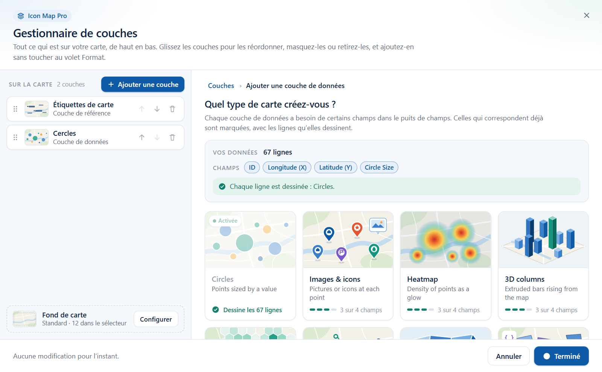The width and height of the screenshot is (602, 372).
Task: Grab the drag handle for Cercles layer
Action: point(15,138)
